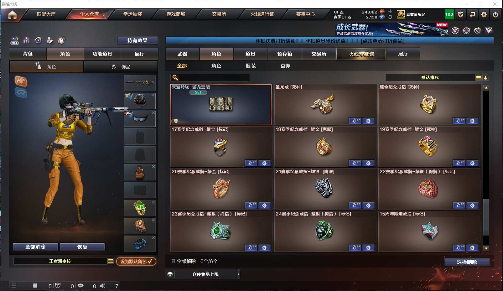503x291 pixels.
Task: Open the replay history icon
Action: 38,40
